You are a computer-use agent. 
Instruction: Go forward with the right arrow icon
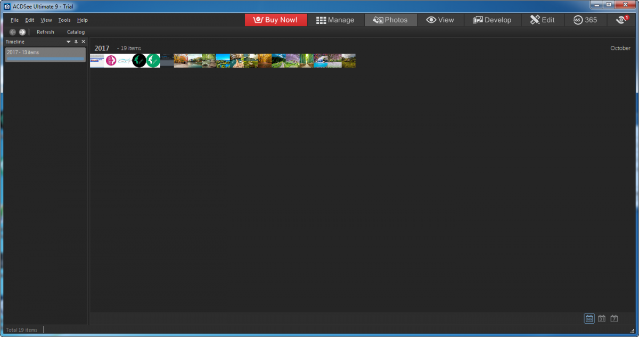22,32
